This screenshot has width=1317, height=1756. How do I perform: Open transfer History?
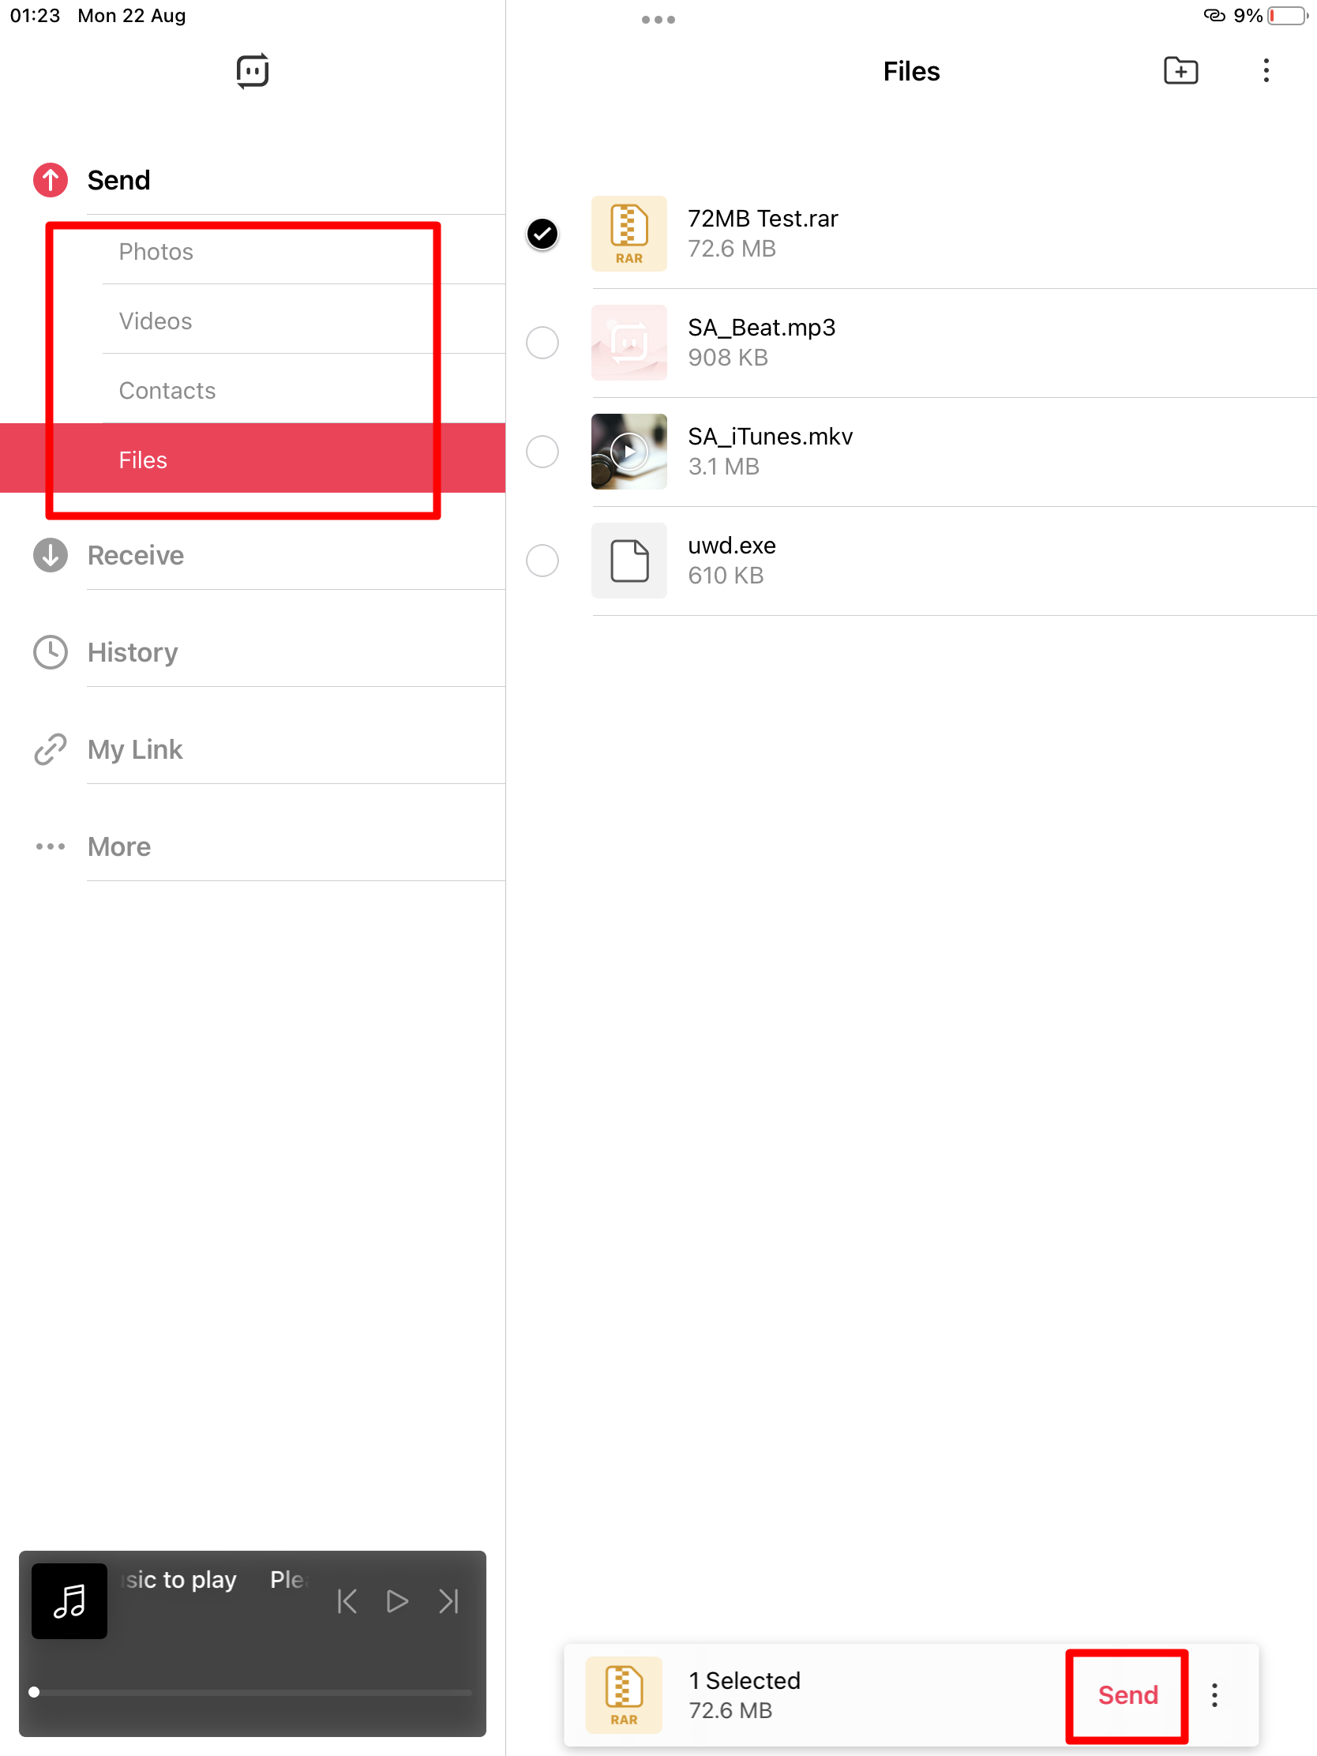point(132,652)
